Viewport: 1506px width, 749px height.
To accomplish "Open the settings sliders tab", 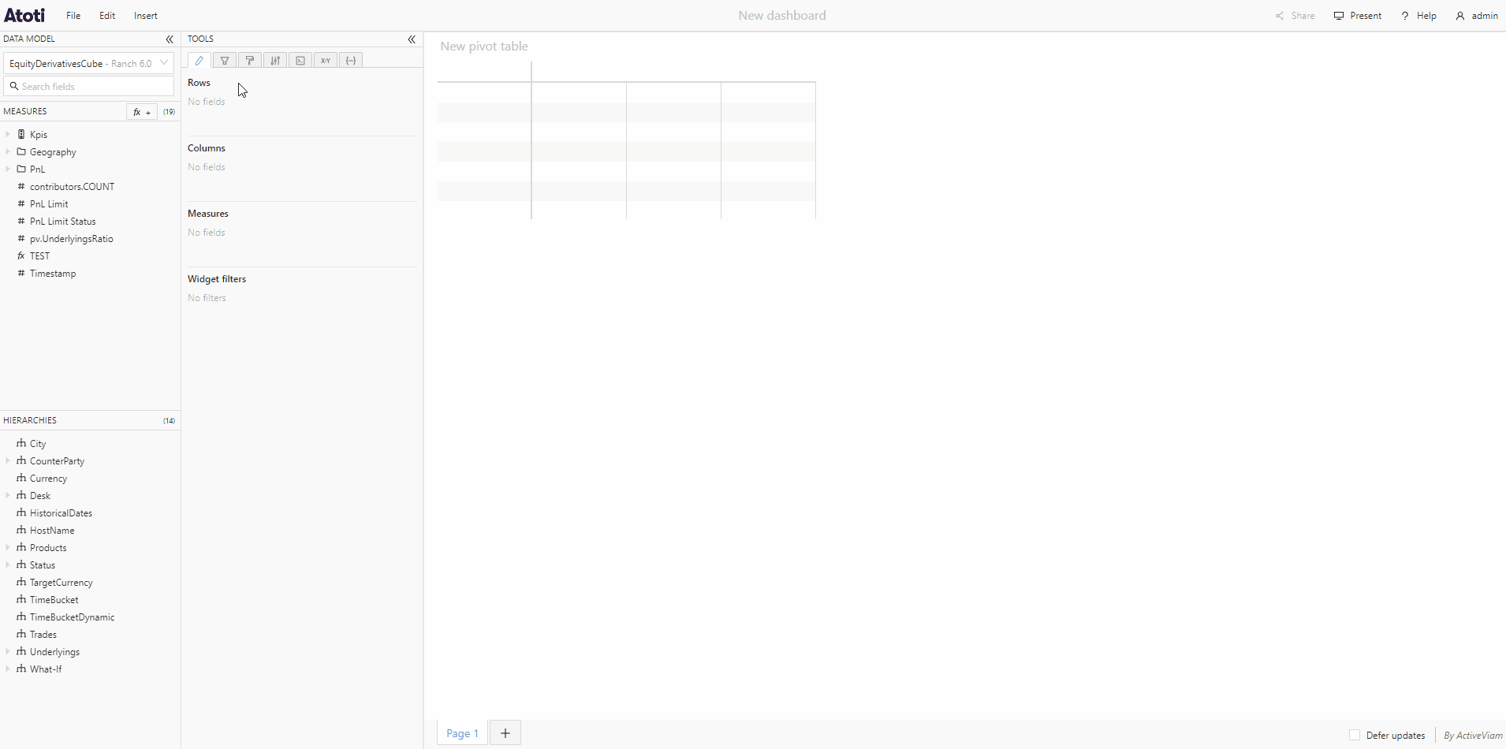I will 275,61.
